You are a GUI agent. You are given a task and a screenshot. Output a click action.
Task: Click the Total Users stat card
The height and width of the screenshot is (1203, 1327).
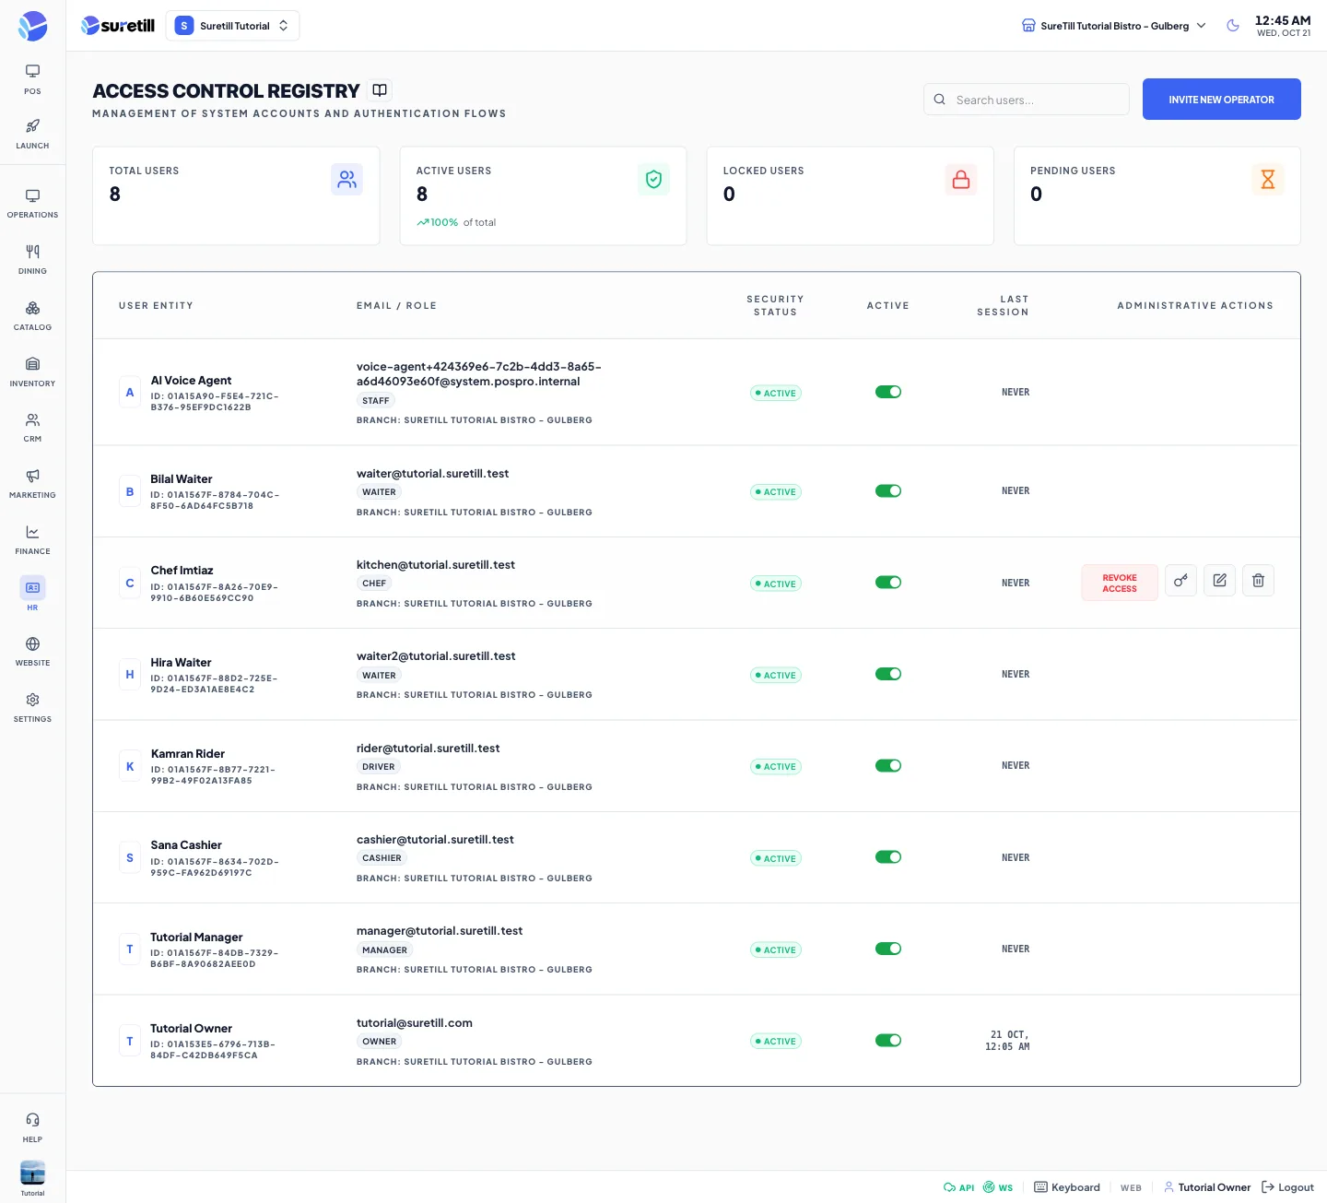[x=236, y=195]
